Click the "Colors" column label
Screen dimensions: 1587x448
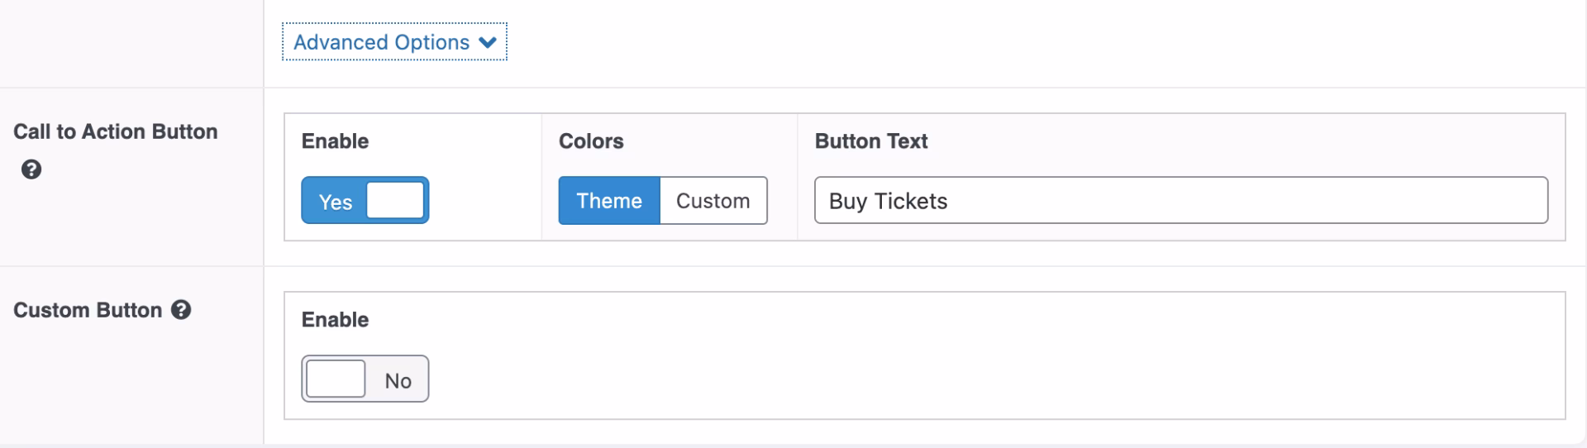[x=591, y=141]
